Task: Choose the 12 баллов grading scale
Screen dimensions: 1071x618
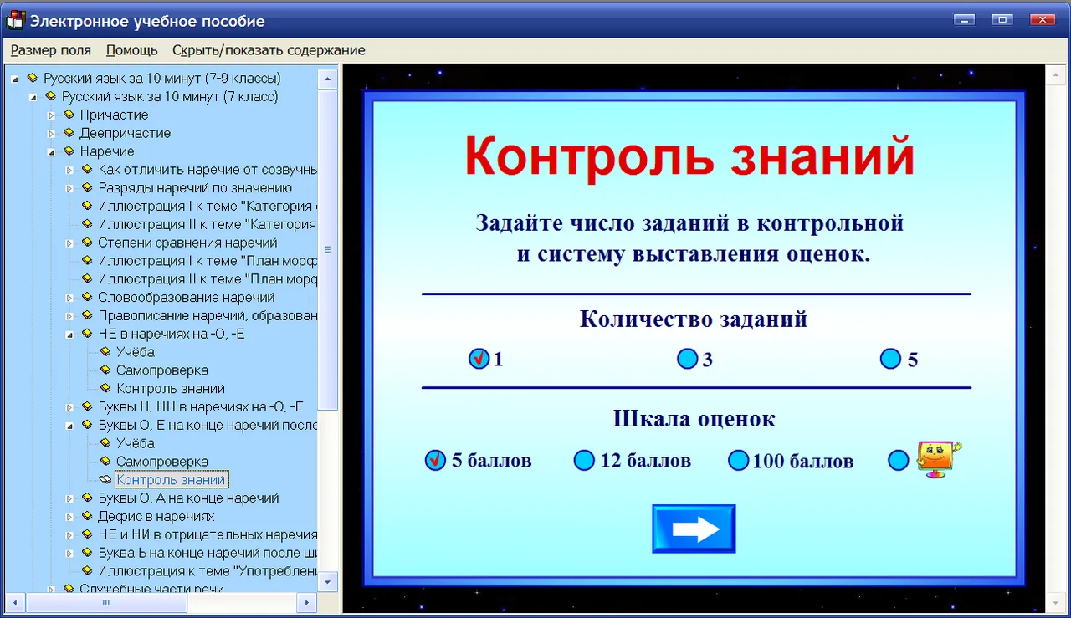Action: pos(584,461)
